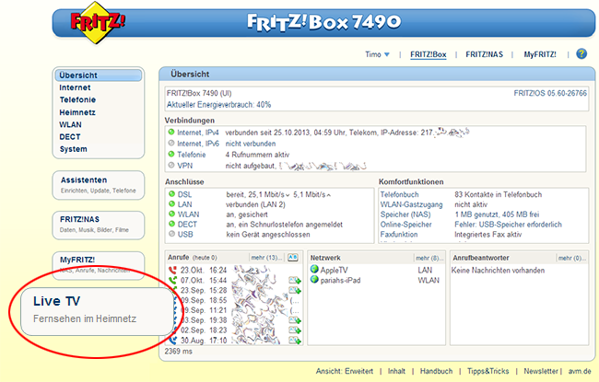Switch to the FRITZ!NAS top tab
This screenshot has height=382, width=599.
484,54
